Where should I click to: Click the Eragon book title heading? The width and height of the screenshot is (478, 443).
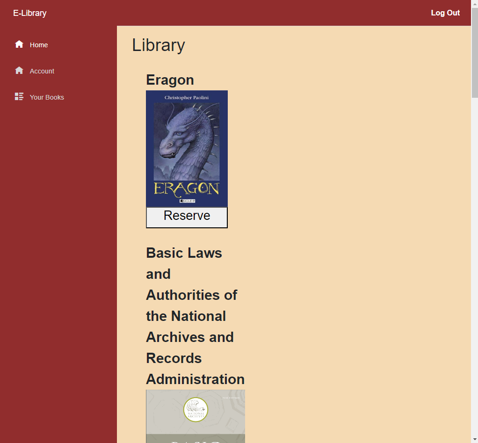click(x=170, y=80)
